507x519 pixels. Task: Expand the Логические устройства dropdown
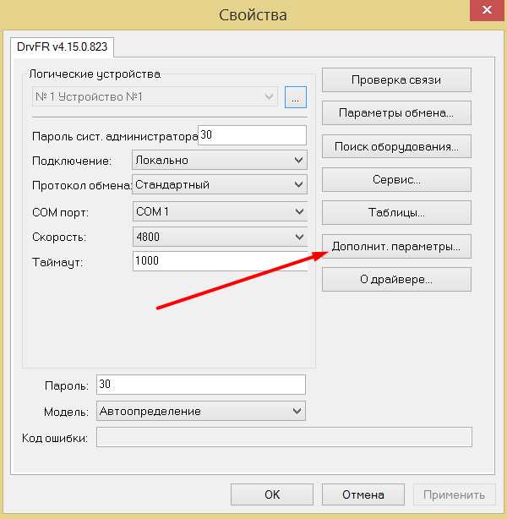tap(155, 96)
